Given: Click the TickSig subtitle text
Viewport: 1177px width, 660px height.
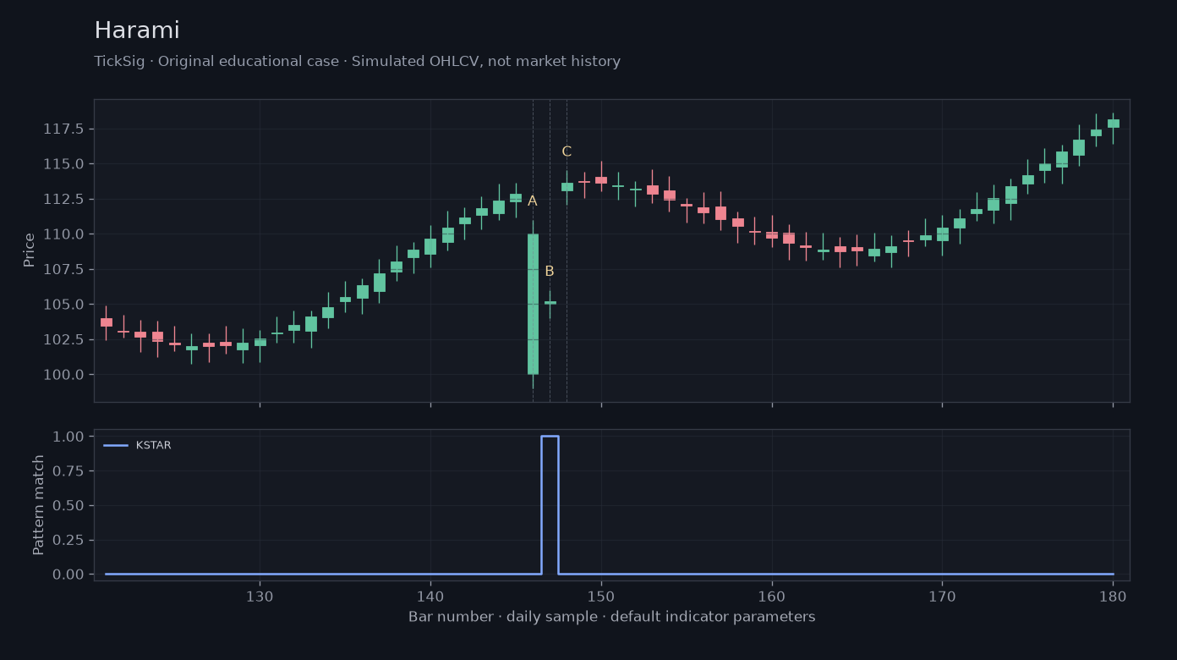Looking at the screenshot, I should (x=357, y=62).
